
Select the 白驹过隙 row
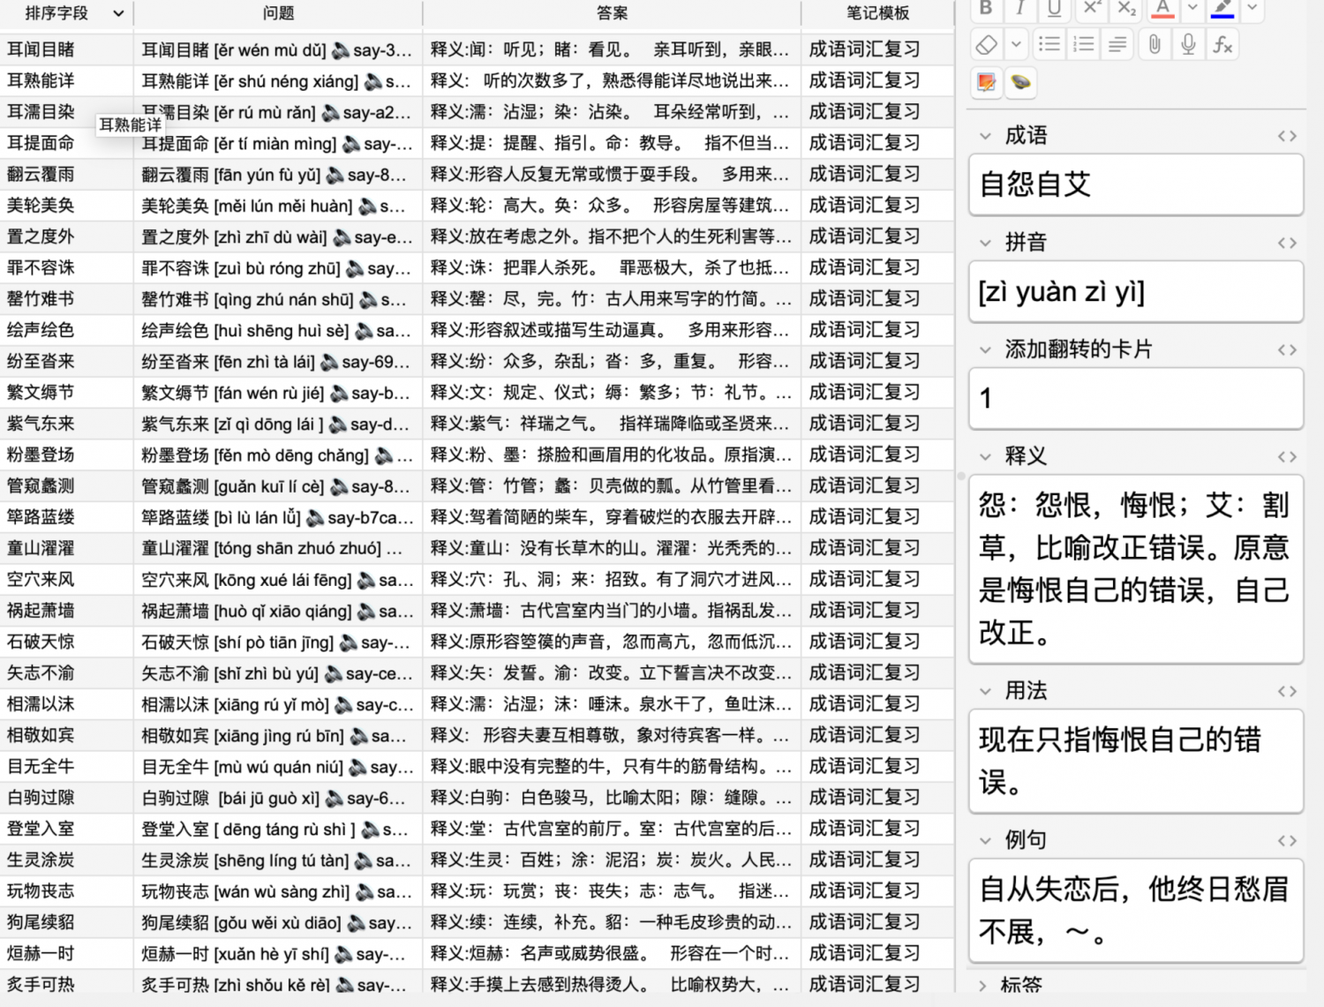tap(477, 798)
